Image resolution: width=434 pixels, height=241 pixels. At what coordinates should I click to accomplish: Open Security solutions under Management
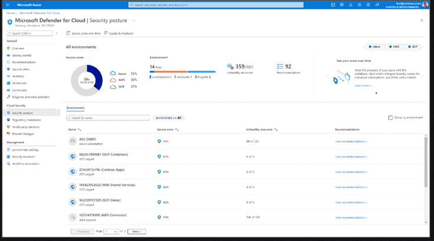[x=23, y=157]
